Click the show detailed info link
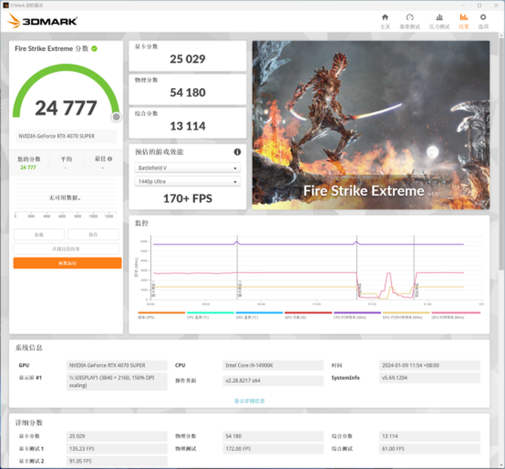This screenshot has width=505, height=469. point(249,400)
